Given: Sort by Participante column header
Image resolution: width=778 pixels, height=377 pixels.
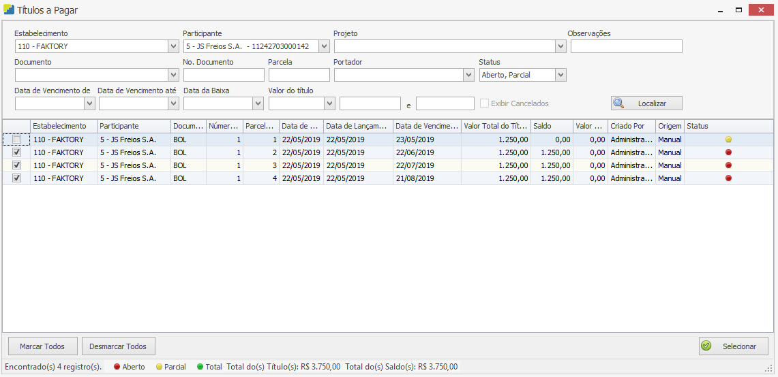Looking at the screenshot, I should [x=134, y=126].
